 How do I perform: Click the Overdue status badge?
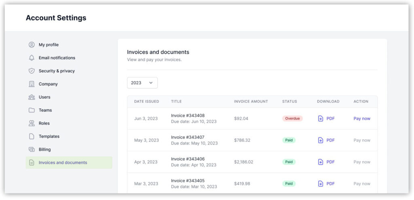tap(292, 119)
